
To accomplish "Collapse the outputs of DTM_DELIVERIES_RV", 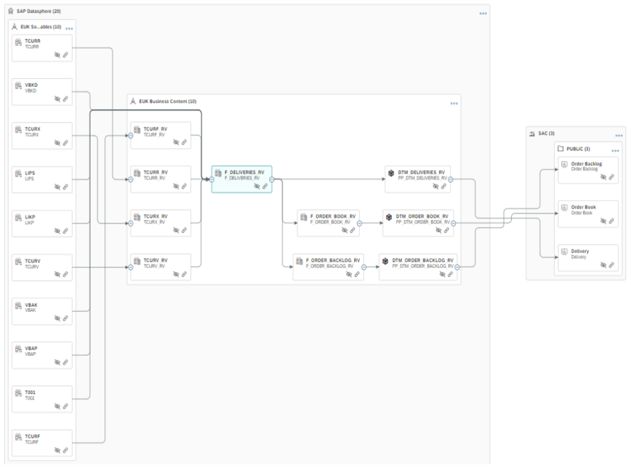I will coord(450,179).
